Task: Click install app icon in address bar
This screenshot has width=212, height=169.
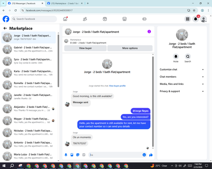Action: coord(189,11)
